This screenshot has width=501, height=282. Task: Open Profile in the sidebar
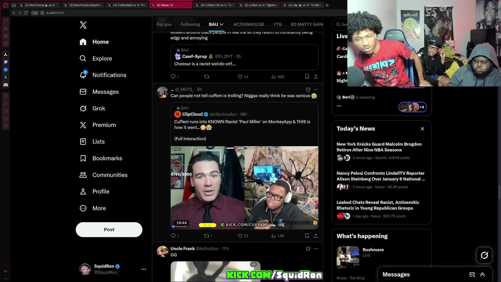(94, 192)
